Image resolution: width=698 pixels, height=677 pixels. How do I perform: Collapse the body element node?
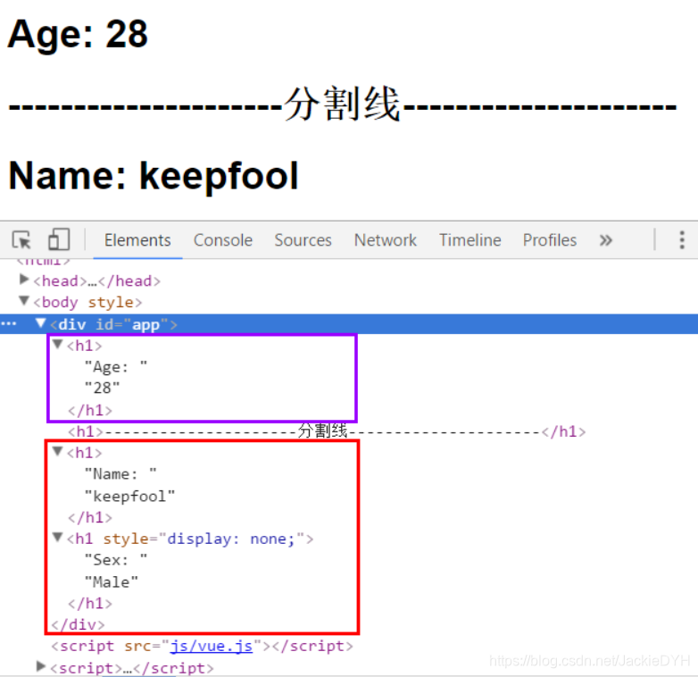[24, 301]
